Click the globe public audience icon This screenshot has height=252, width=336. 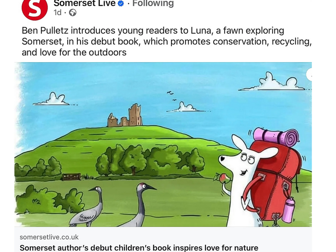click(x=73, y=13)
